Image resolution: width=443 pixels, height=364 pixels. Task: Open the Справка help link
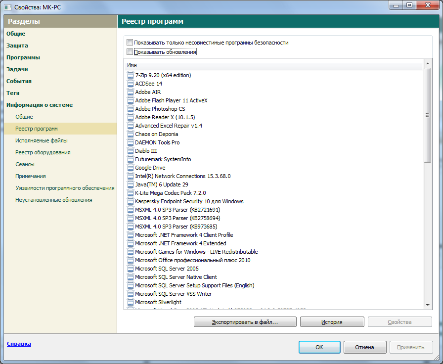[x=19, y=344]
